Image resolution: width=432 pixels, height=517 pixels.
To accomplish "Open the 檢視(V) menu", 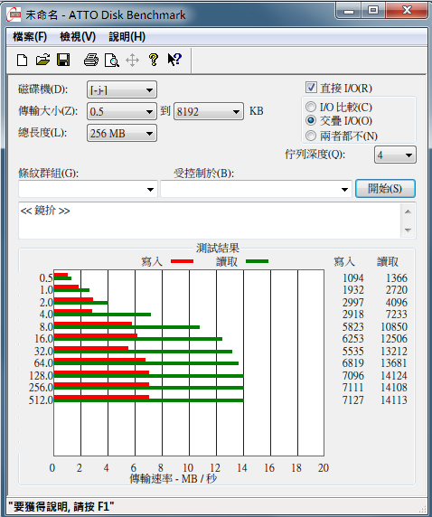I will tap(78, 36).
